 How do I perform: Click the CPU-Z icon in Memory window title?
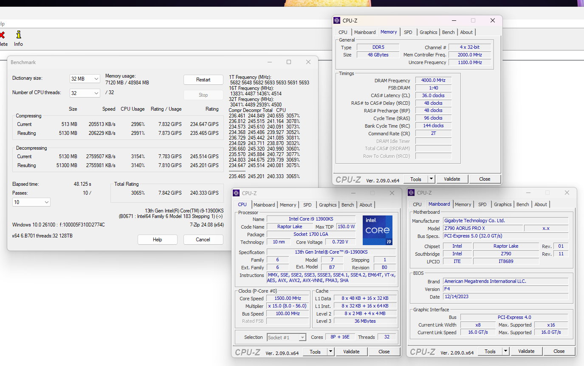pos(337,20)
